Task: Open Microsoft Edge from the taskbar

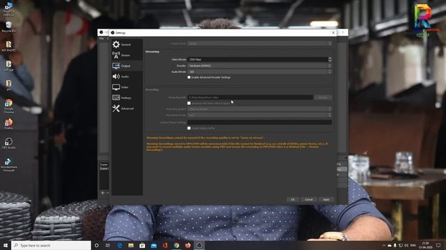Action: coord(119,245)
